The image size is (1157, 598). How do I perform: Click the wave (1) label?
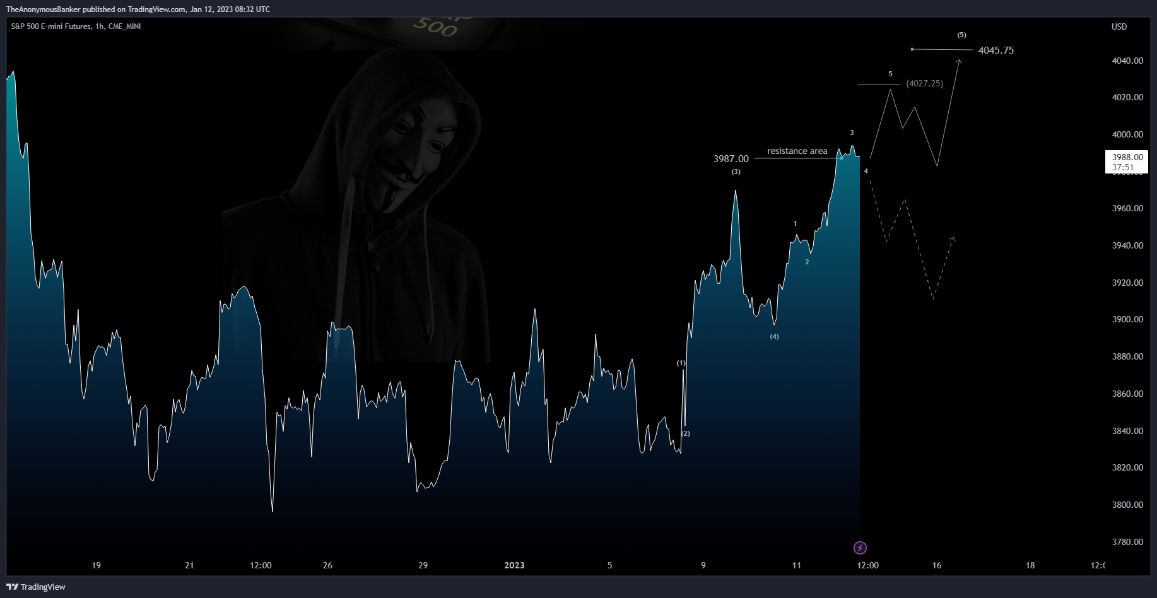[681, 363]
